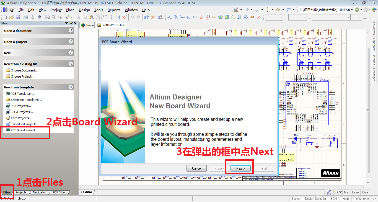
Task: Click the Clear button in status area
Action: coord(365,192)
